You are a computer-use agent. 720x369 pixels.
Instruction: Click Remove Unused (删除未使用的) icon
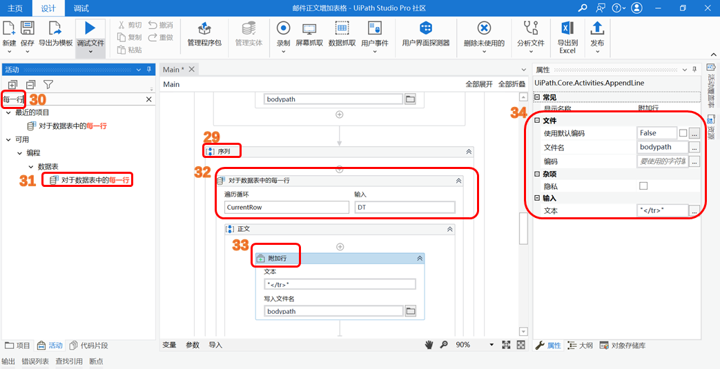484,28
